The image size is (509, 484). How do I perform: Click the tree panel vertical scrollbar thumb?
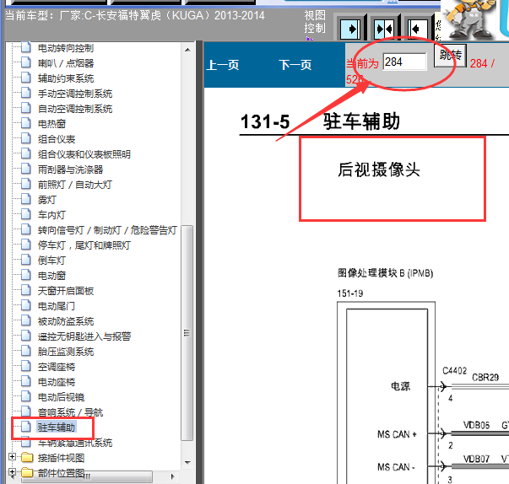click(x=187, y=332)
